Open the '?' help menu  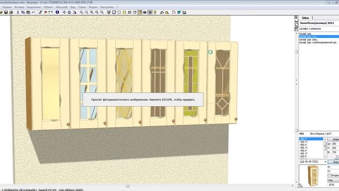118,7
